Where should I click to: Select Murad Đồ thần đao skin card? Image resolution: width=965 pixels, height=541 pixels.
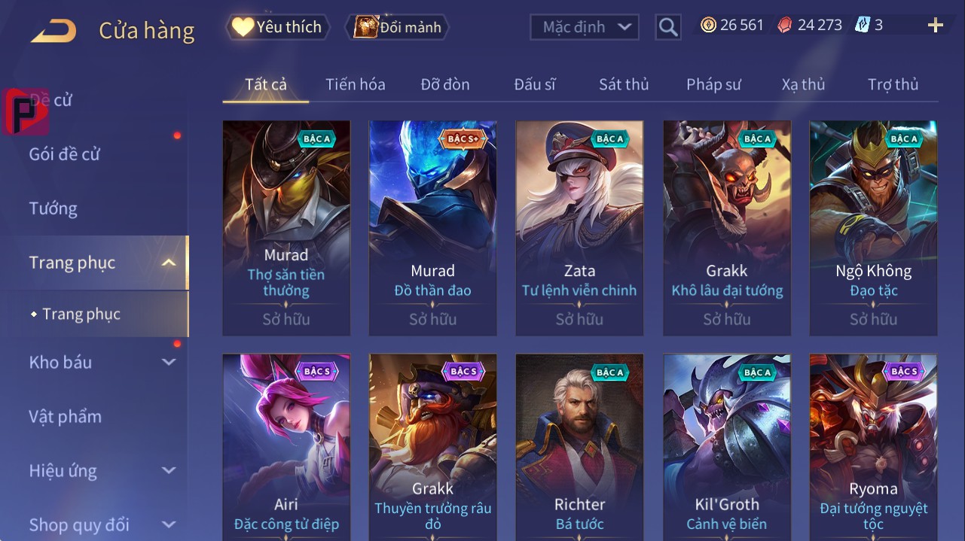coord(432,228)
